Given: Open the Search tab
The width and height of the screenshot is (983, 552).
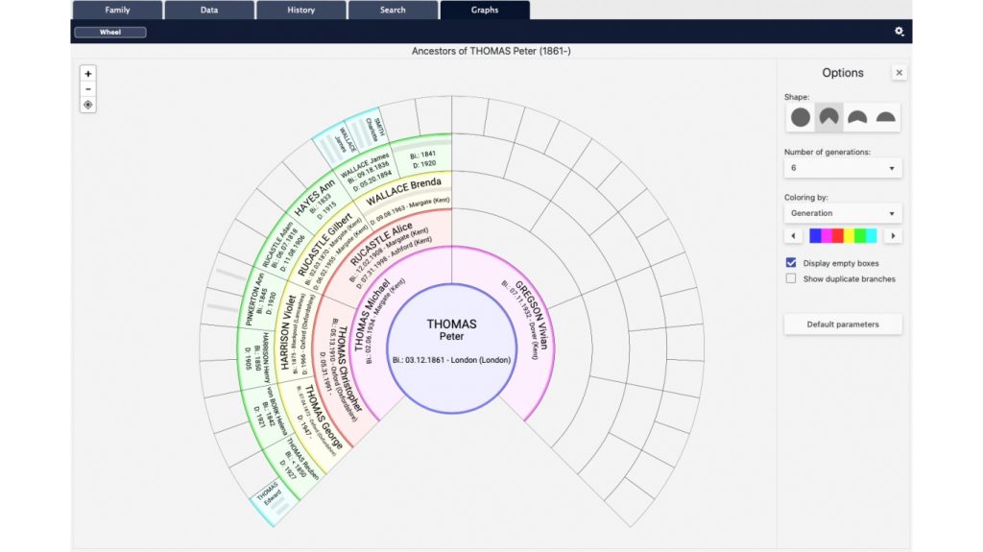Looking at the screenshot, I should tap(393, 10).
